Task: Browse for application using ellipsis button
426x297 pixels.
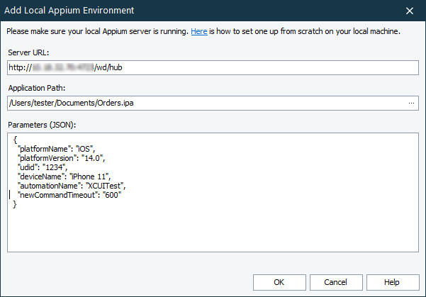Action: 411,103
